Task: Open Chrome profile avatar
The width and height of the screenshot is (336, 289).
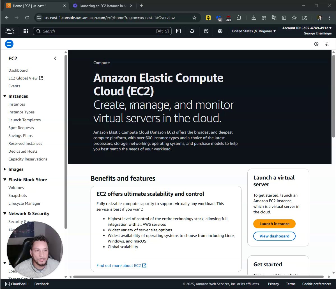Action: click(x=319, y=18)
